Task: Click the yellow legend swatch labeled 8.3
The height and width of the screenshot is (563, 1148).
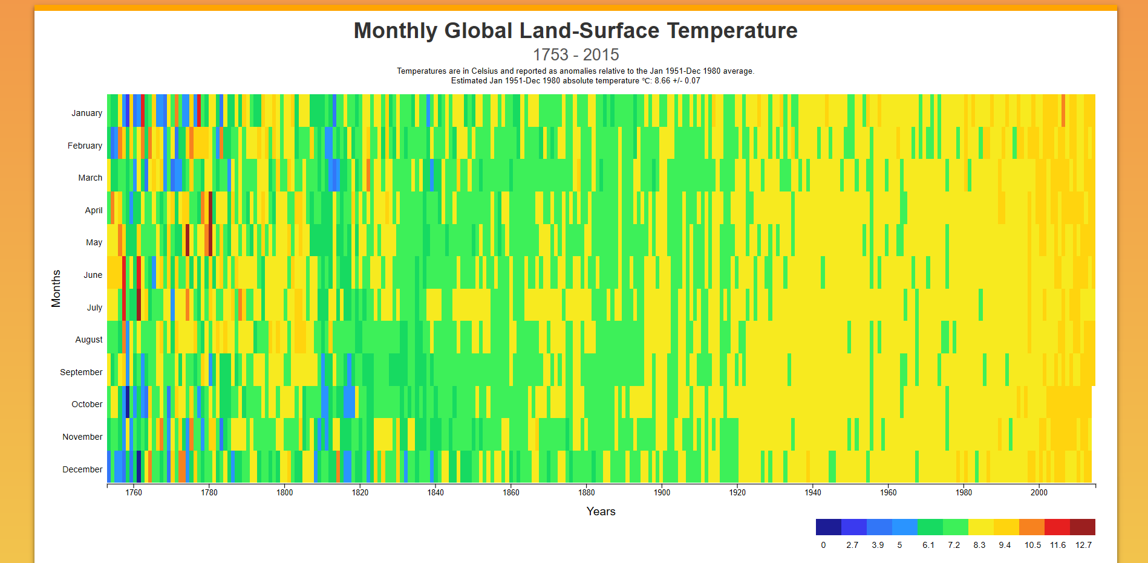Action: pos(980,527)
